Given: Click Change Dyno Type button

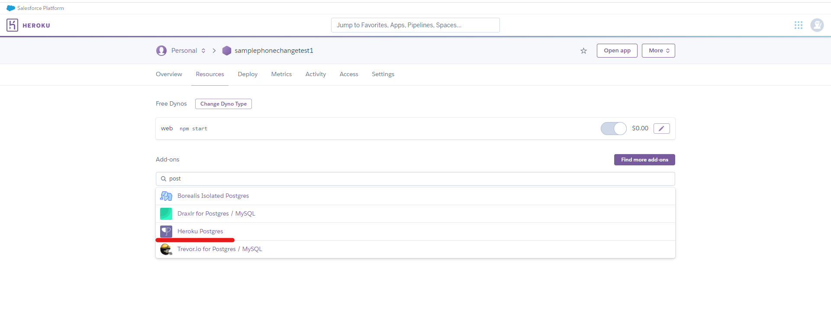Looking at the screenshot, I should pos(223,104).
